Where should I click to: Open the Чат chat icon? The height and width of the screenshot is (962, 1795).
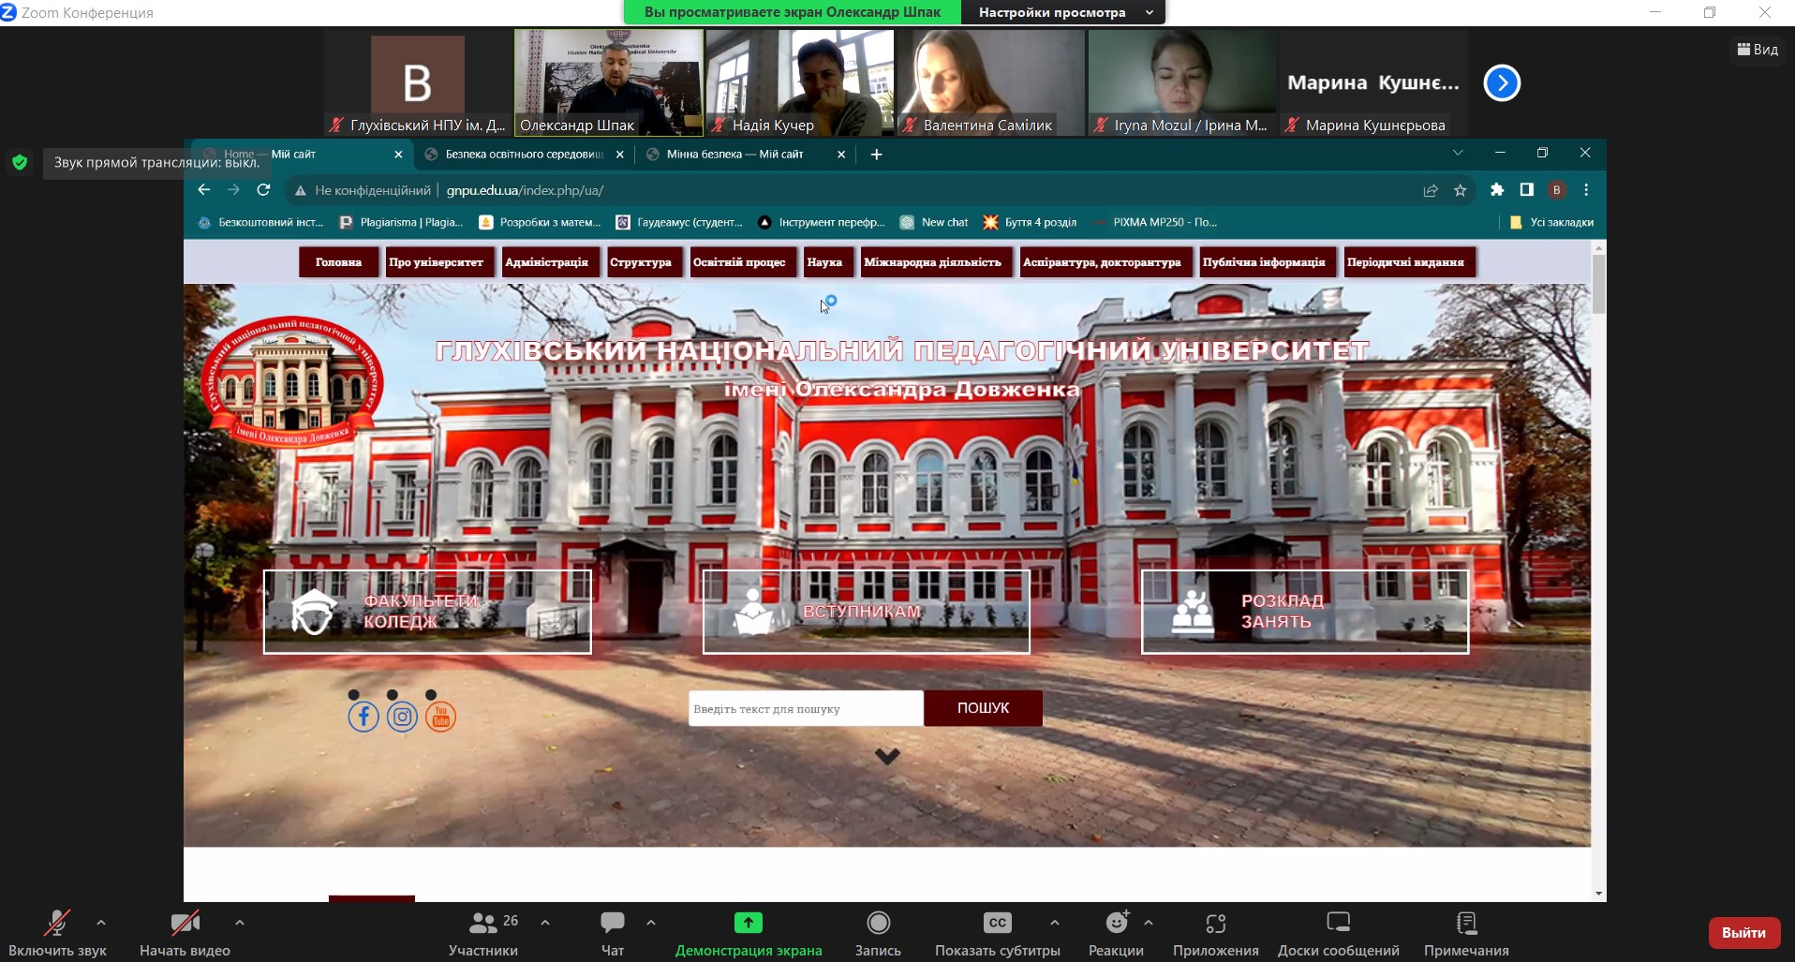click(x=613, y=924)
